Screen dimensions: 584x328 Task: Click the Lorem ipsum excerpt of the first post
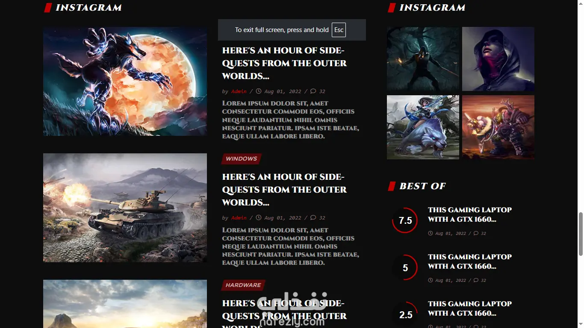click(x=291, y=120)
